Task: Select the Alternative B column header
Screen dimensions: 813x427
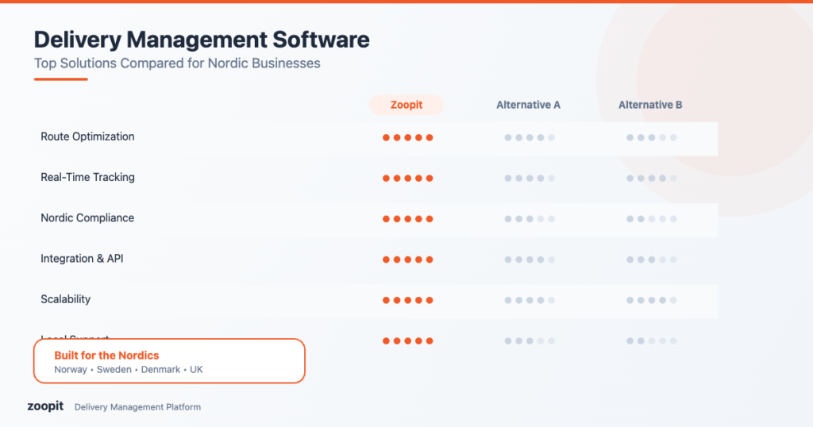Action: pyautogui.click(x=650, y=105)
